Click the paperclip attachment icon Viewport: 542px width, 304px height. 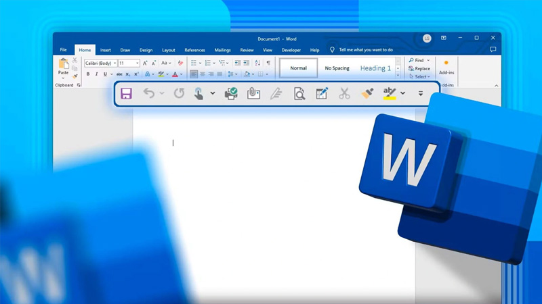253,93
